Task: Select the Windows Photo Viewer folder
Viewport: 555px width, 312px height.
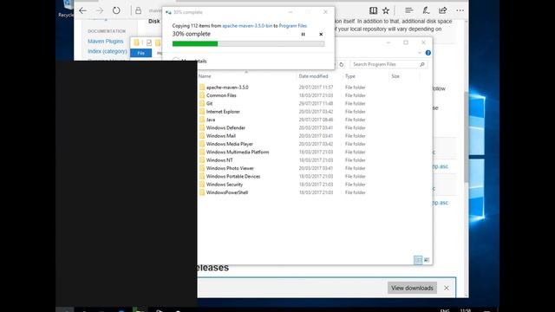Action: point(230,168)
